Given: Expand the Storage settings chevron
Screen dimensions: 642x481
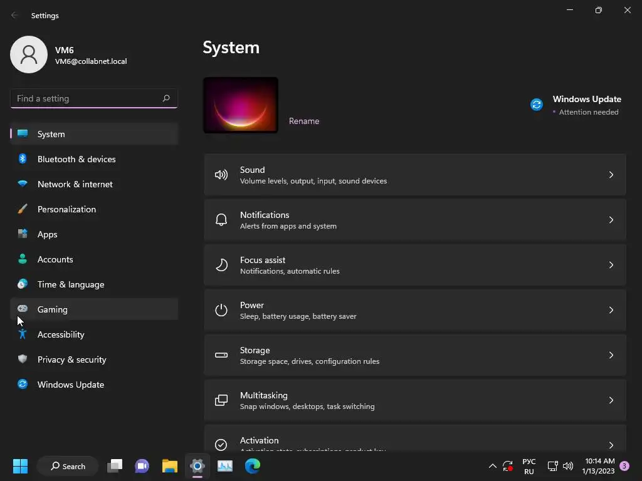Looking at the screenshot, I should pyautogui.click(x=611, y=355).
